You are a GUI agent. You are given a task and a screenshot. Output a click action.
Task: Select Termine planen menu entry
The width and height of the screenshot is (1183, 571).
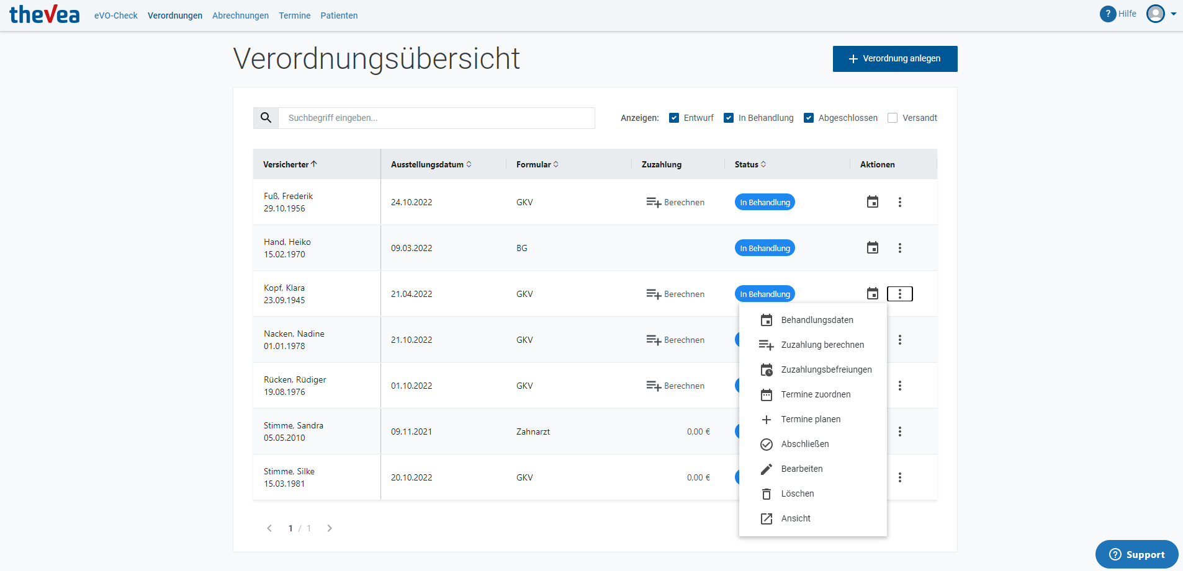tap(813, 419)
